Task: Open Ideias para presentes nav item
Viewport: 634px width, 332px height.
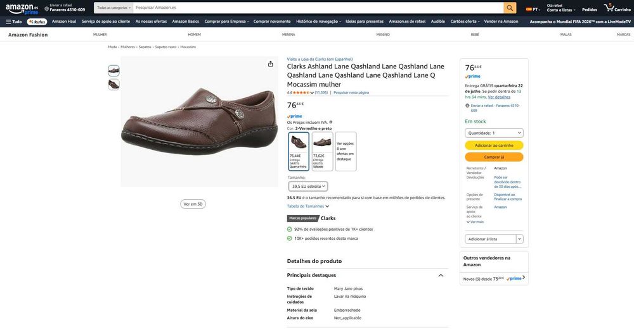Action: pos(365,22)
